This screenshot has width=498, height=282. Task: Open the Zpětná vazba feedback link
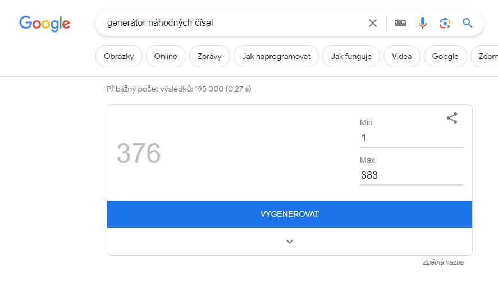(x=443, y=262)
